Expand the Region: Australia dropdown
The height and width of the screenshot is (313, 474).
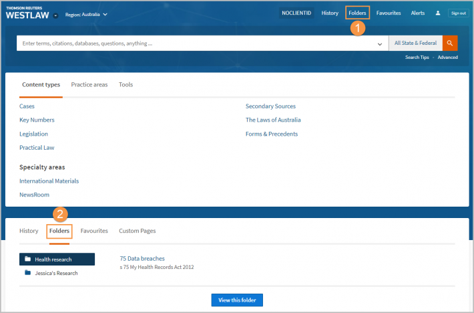tap(86, 14)
